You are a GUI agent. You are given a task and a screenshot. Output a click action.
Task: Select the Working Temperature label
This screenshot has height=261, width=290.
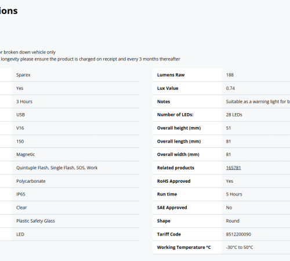point(184,248)
